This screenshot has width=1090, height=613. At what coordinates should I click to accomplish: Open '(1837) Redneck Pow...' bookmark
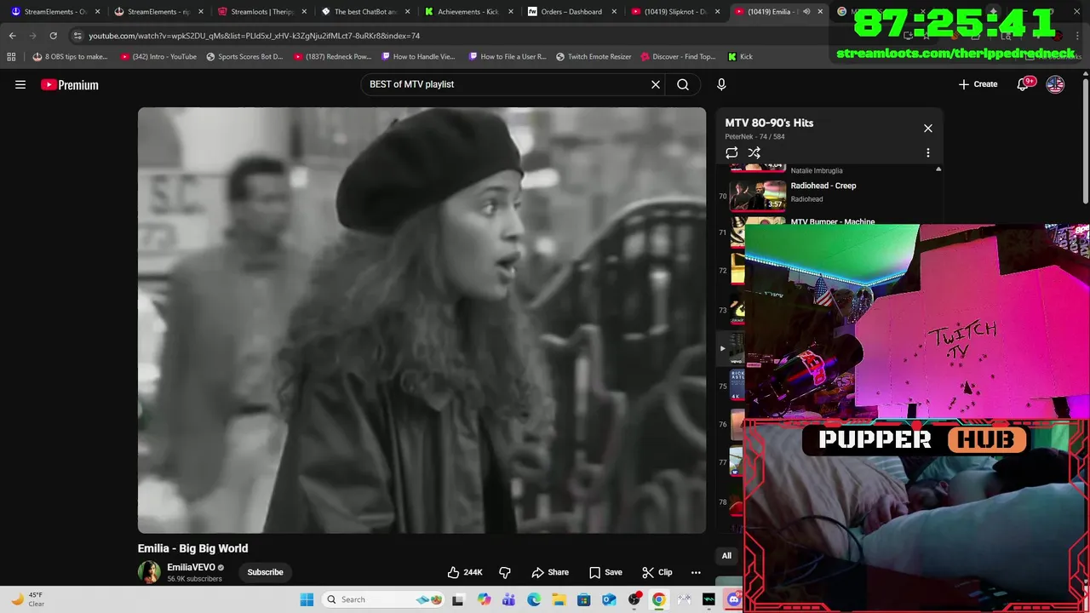point(332,56)
